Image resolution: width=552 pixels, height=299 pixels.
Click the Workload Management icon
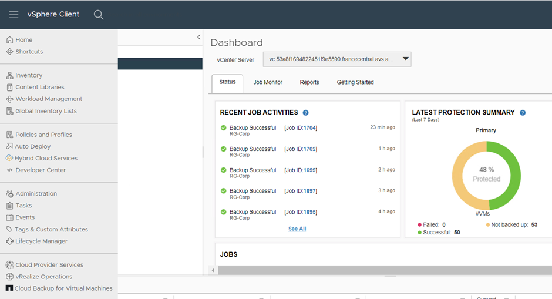[9, 99]
